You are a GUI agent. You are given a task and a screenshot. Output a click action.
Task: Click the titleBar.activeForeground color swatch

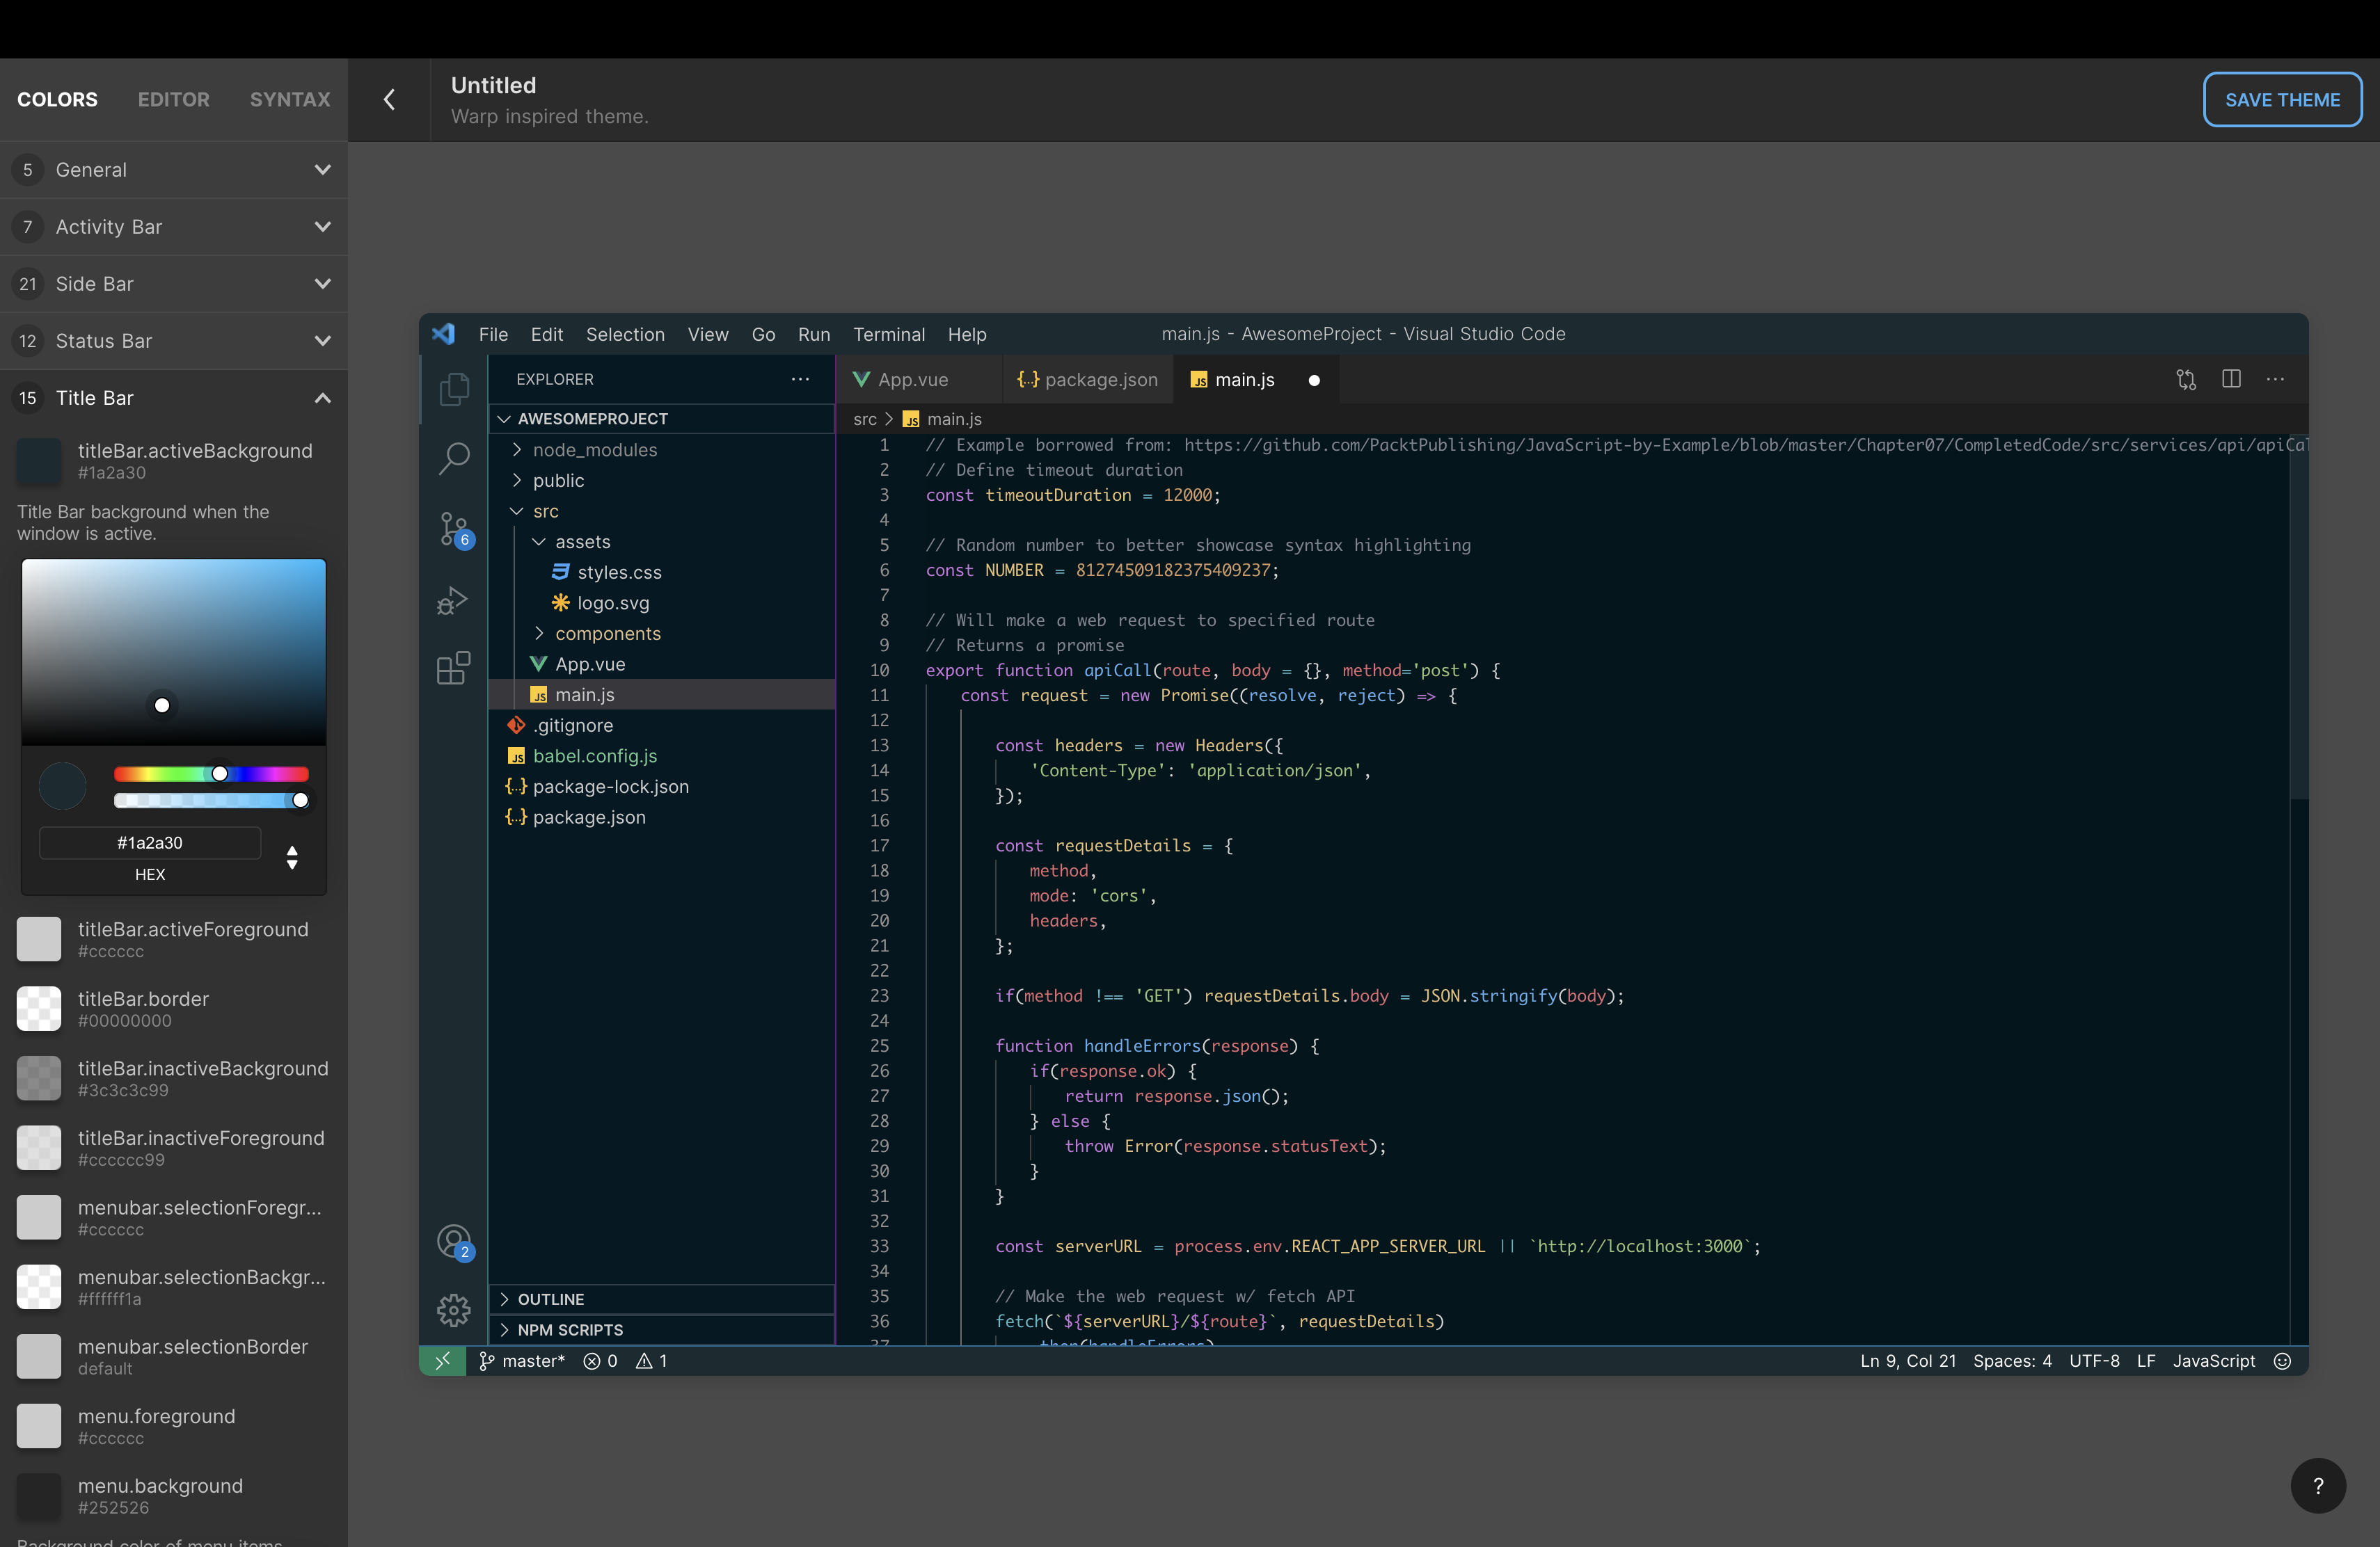tap(39, 939)
